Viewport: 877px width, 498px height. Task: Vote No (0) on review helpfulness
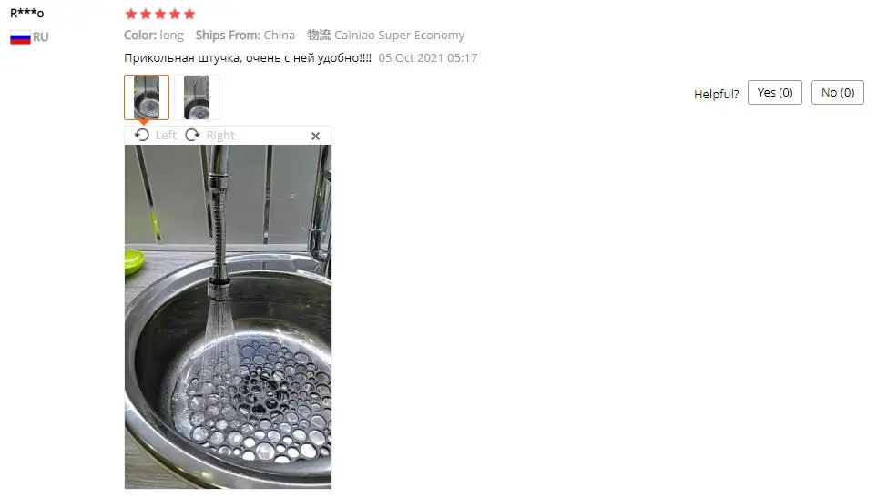pos(837,93)
